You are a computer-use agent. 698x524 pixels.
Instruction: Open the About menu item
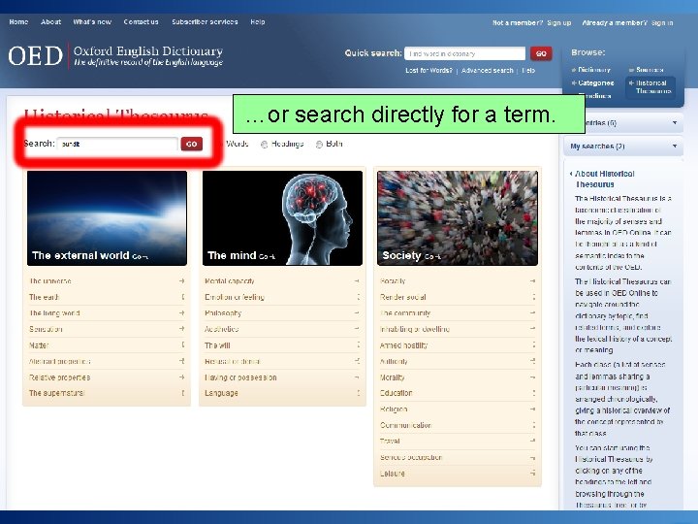click(x=50, y=21)
